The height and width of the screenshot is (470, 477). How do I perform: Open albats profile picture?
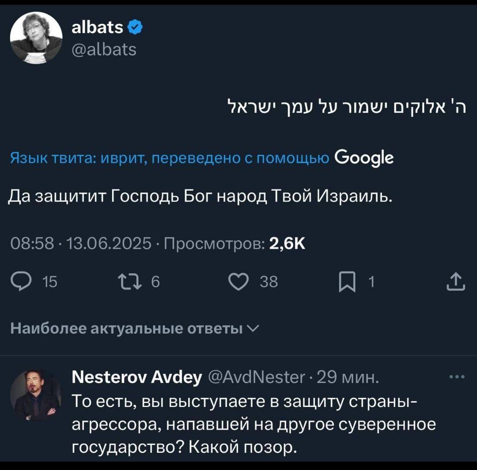[36, 37]
